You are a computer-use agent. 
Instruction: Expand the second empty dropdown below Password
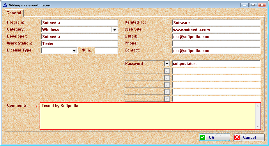[167, 78]
